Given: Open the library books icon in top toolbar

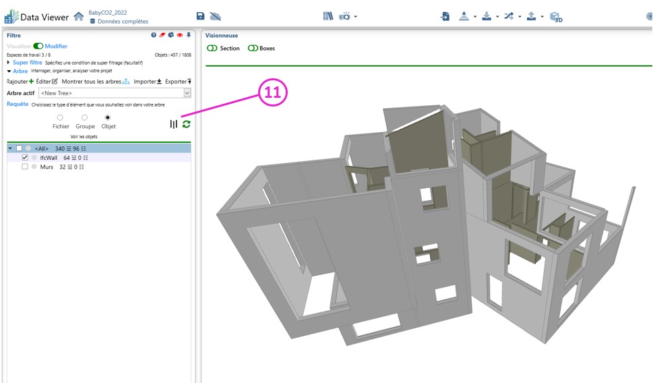Looking at the screenshot, I should (328, 16).
